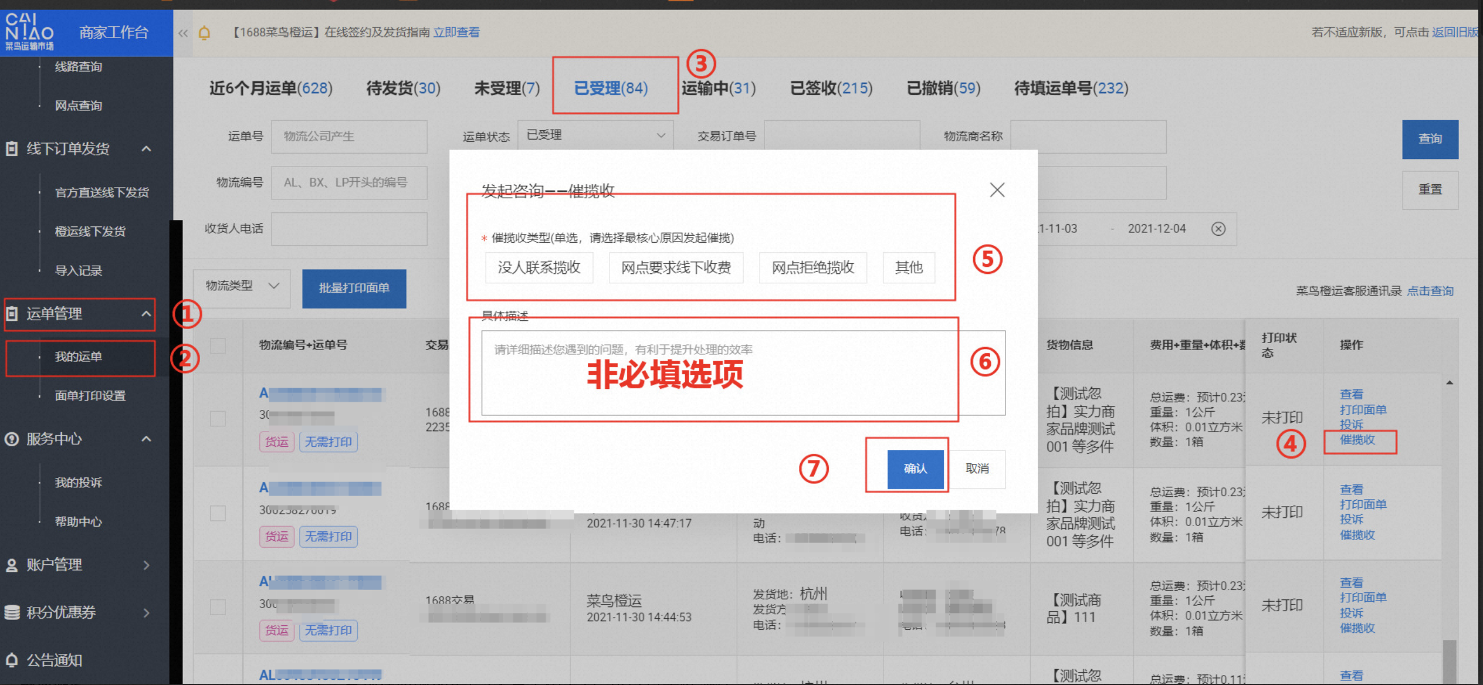Click the 运单号 input field

tap(349, 137)
